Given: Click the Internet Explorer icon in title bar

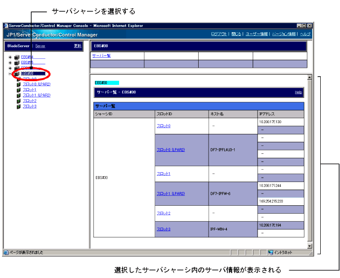Looking at the screenshot, I should tap(6, 26).
